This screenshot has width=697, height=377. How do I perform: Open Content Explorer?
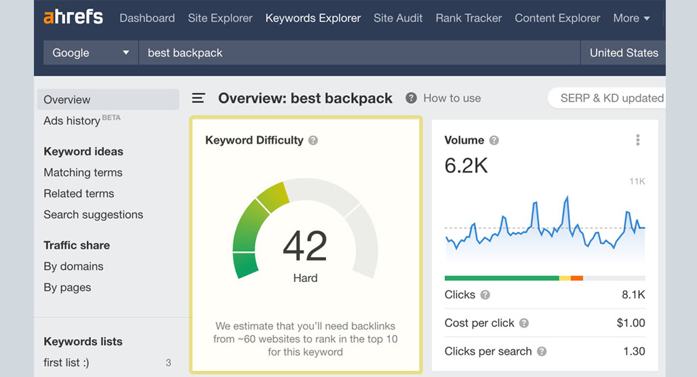click(x=557, y=18)
